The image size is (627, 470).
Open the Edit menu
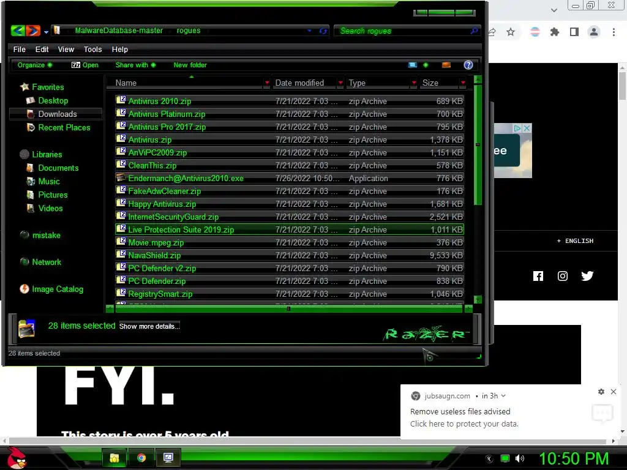(42, 49)
